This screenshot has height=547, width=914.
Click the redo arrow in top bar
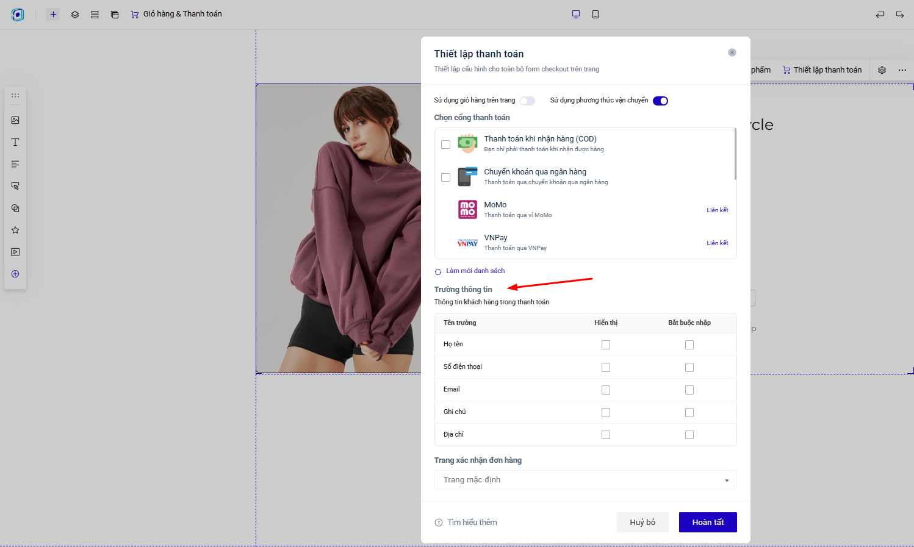[899, 14]
